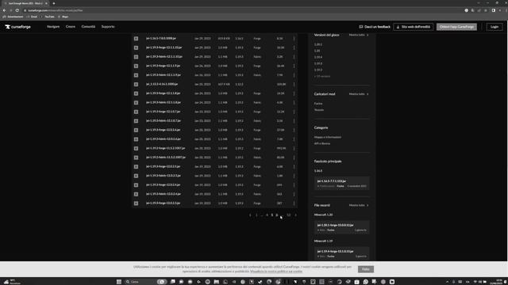Image resolution: width=508 pixels, height=285 pixels.
Task: Click release badge of jei-1.19.2-forge-11.5.2.1007.jar row
Action: click(x=136, y=148)
